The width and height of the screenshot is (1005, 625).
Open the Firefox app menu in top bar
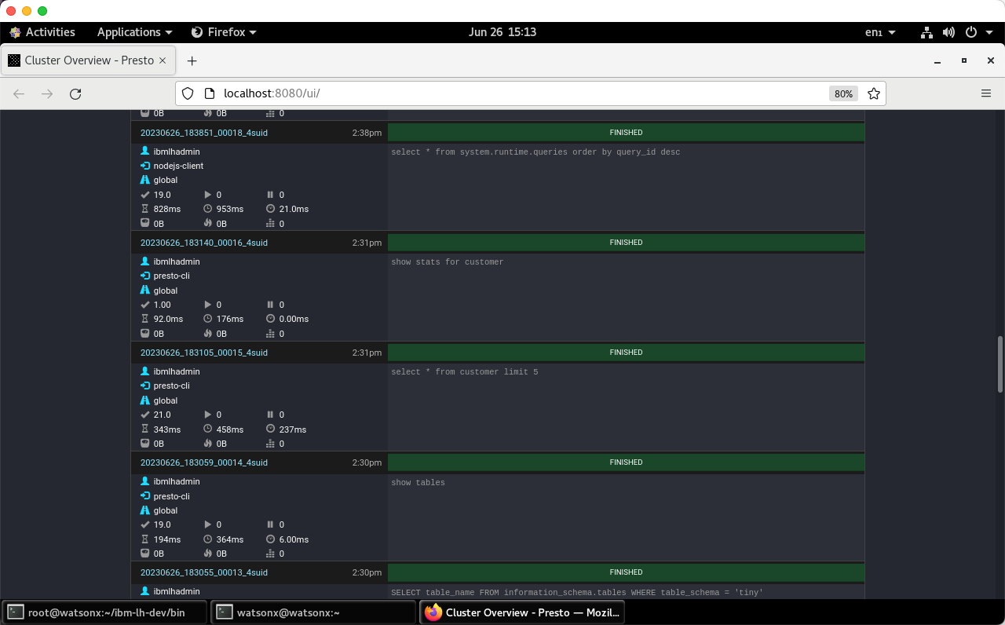[x=224, y=32]
